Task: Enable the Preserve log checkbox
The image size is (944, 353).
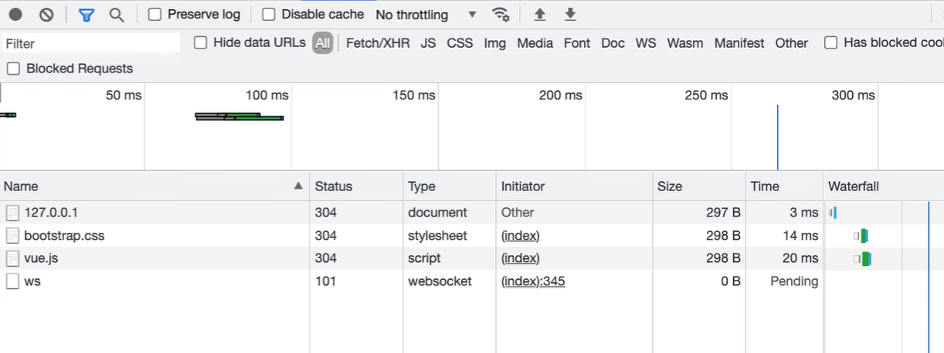Action: (x=155, y=15)
